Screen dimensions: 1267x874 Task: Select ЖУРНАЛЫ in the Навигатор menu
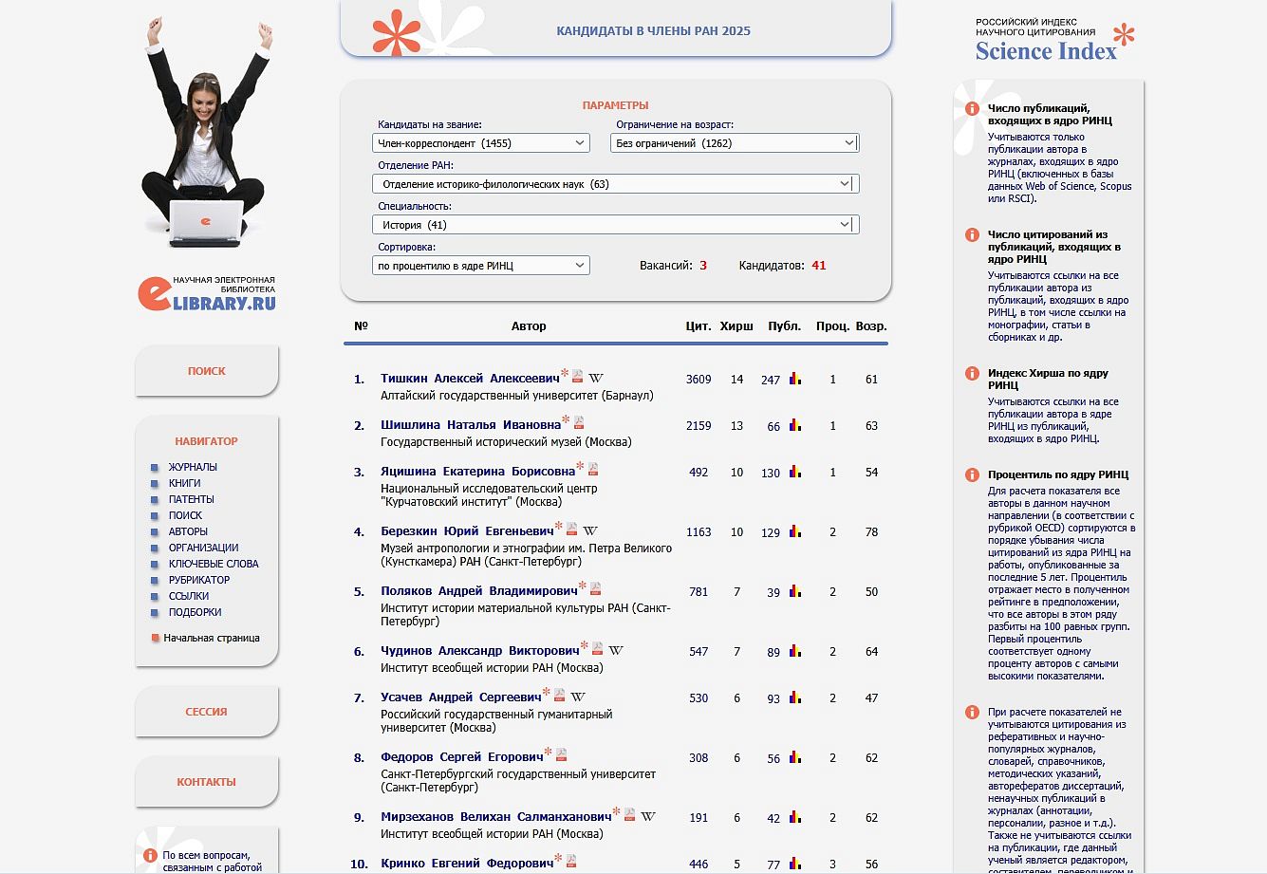point(193,467)
